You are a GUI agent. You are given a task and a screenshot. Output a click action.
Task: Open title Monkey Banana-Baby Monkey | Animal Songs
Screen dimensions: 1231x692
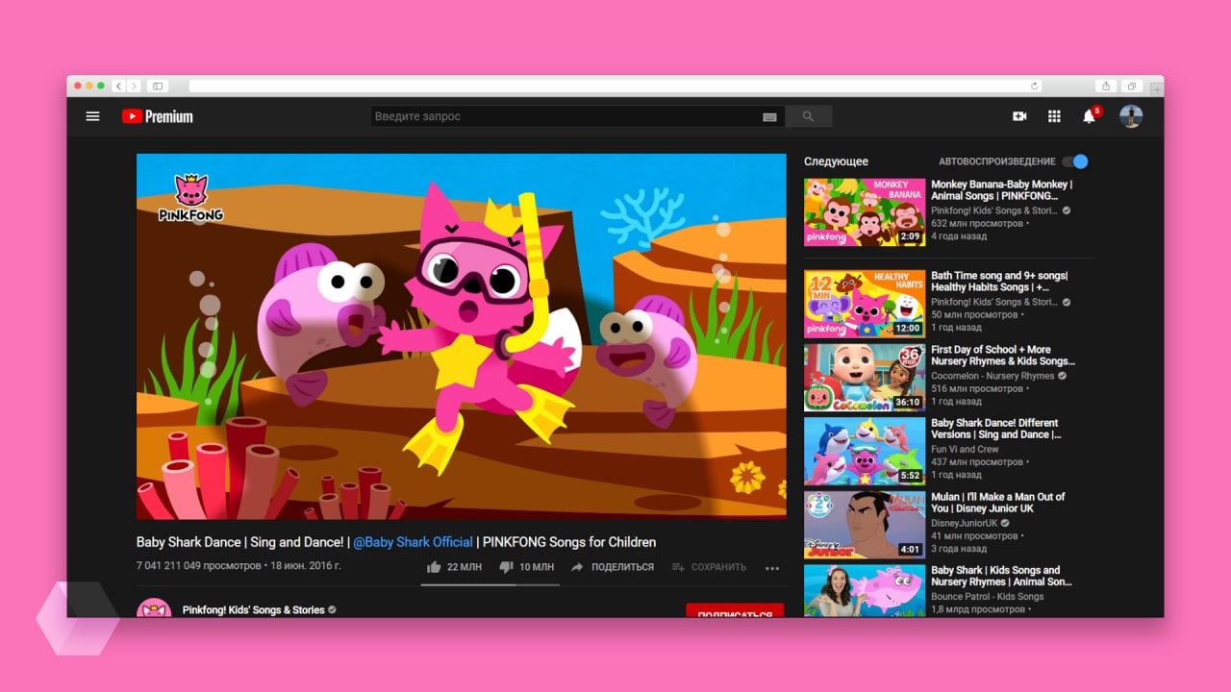point(1001,190)
